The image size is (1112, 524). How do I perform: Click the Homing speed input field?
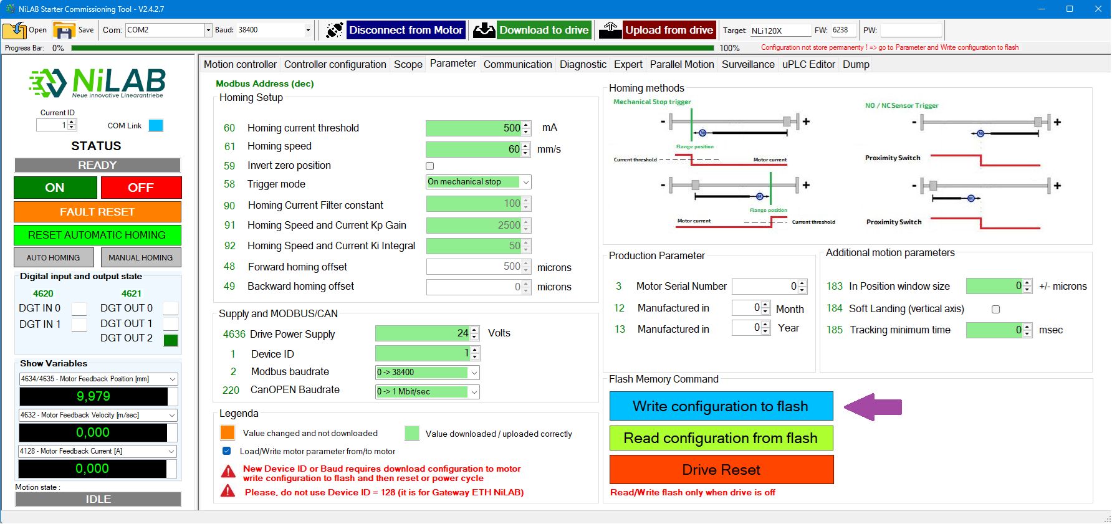click(x=473, y=150)
